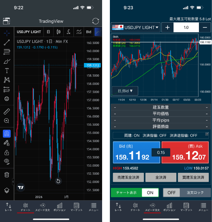Toggle 注文ロック OFF switch
This screenshot has height=222, width=212.
pyautogui.click(x=187, y=193)
